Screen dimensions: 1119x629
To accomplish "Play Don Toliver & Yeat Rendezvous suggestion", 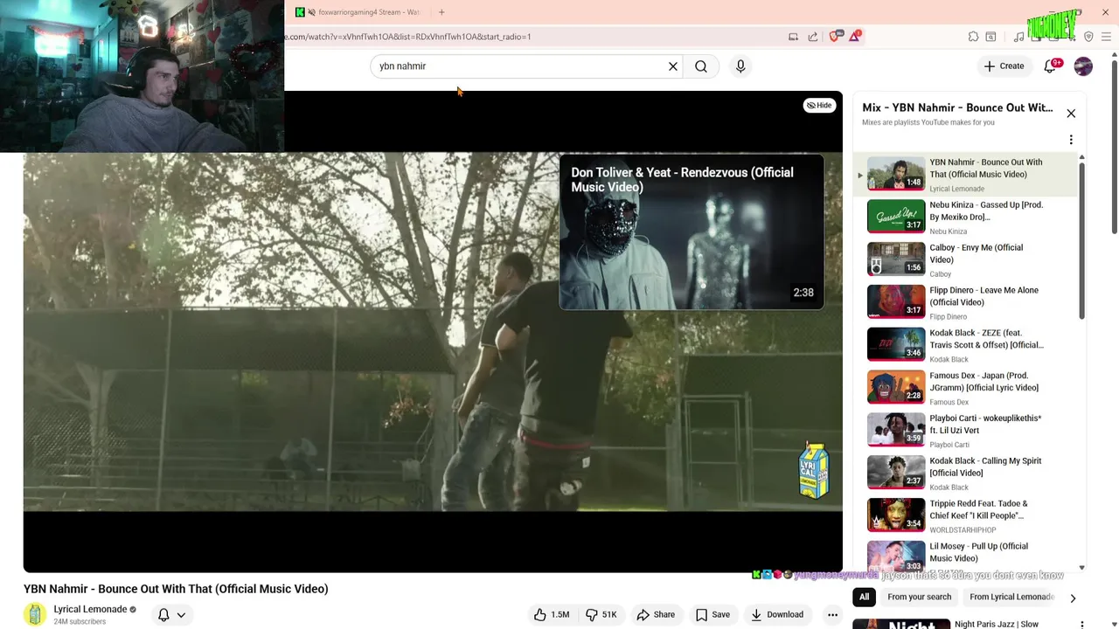I will (x=692, y=232).
